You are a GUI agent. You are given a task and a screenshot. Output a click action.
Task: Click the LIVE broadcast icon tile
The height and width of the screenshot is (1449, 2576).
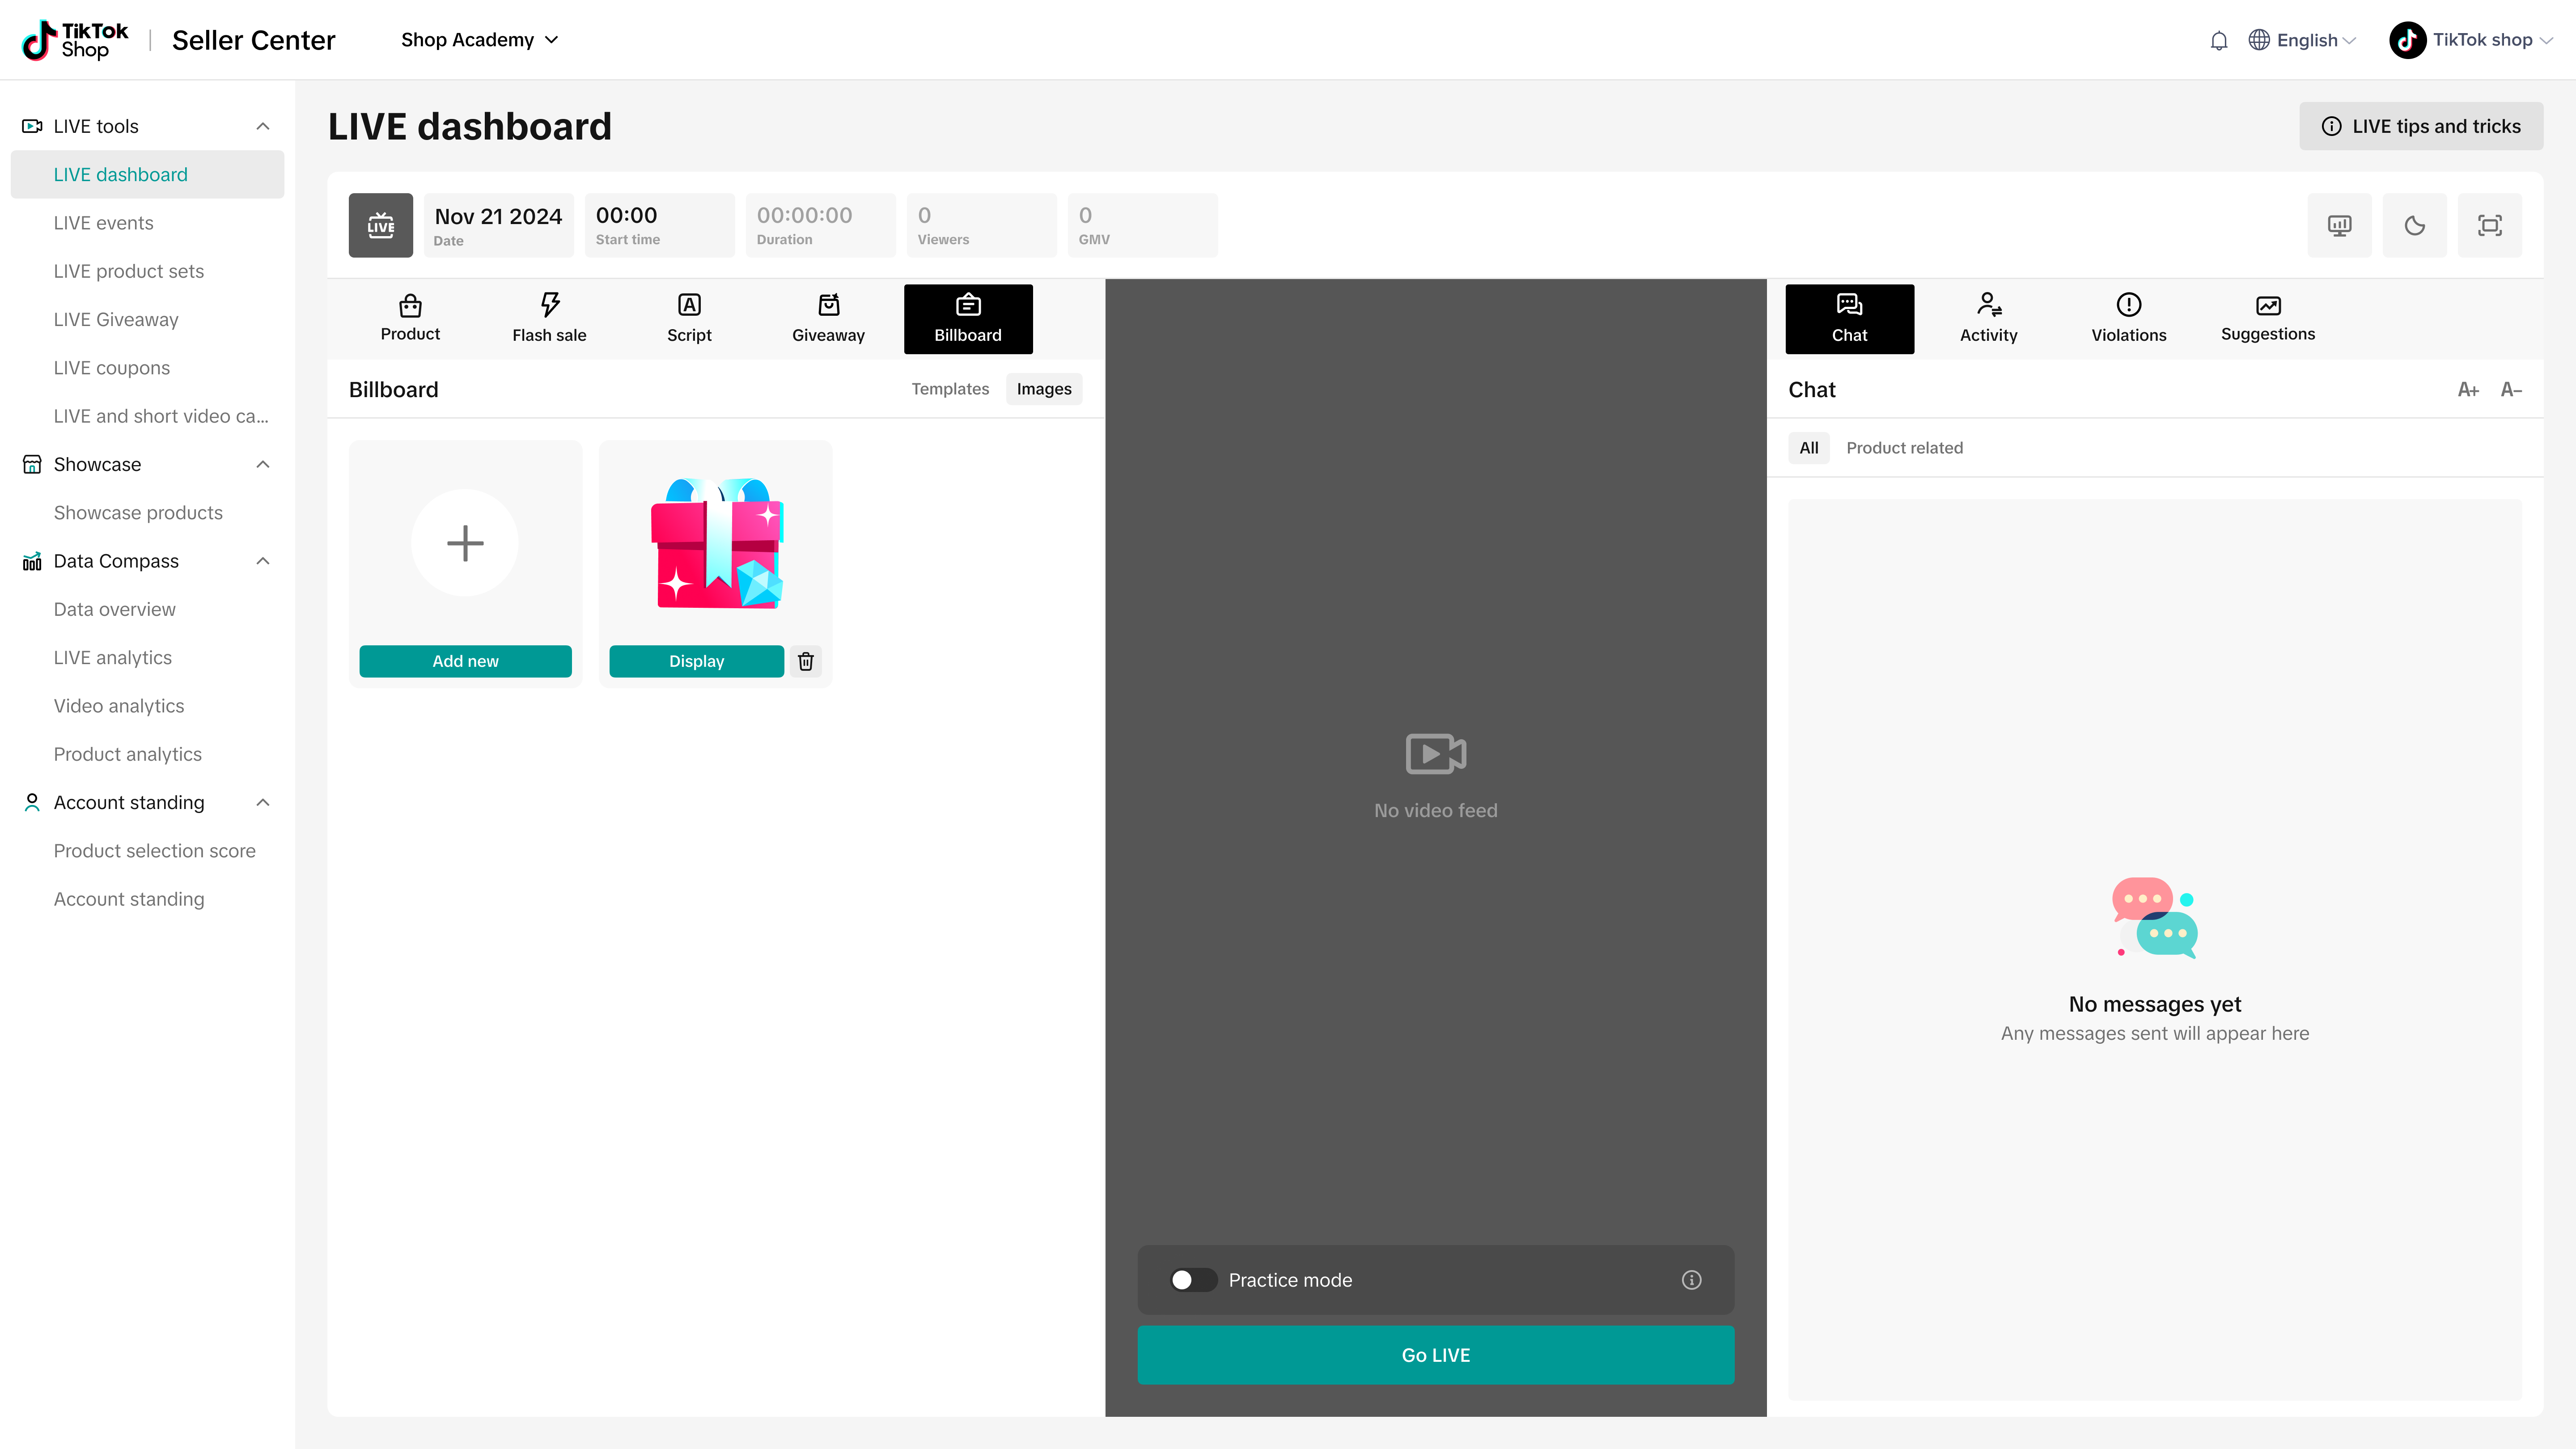coord(380,225)
